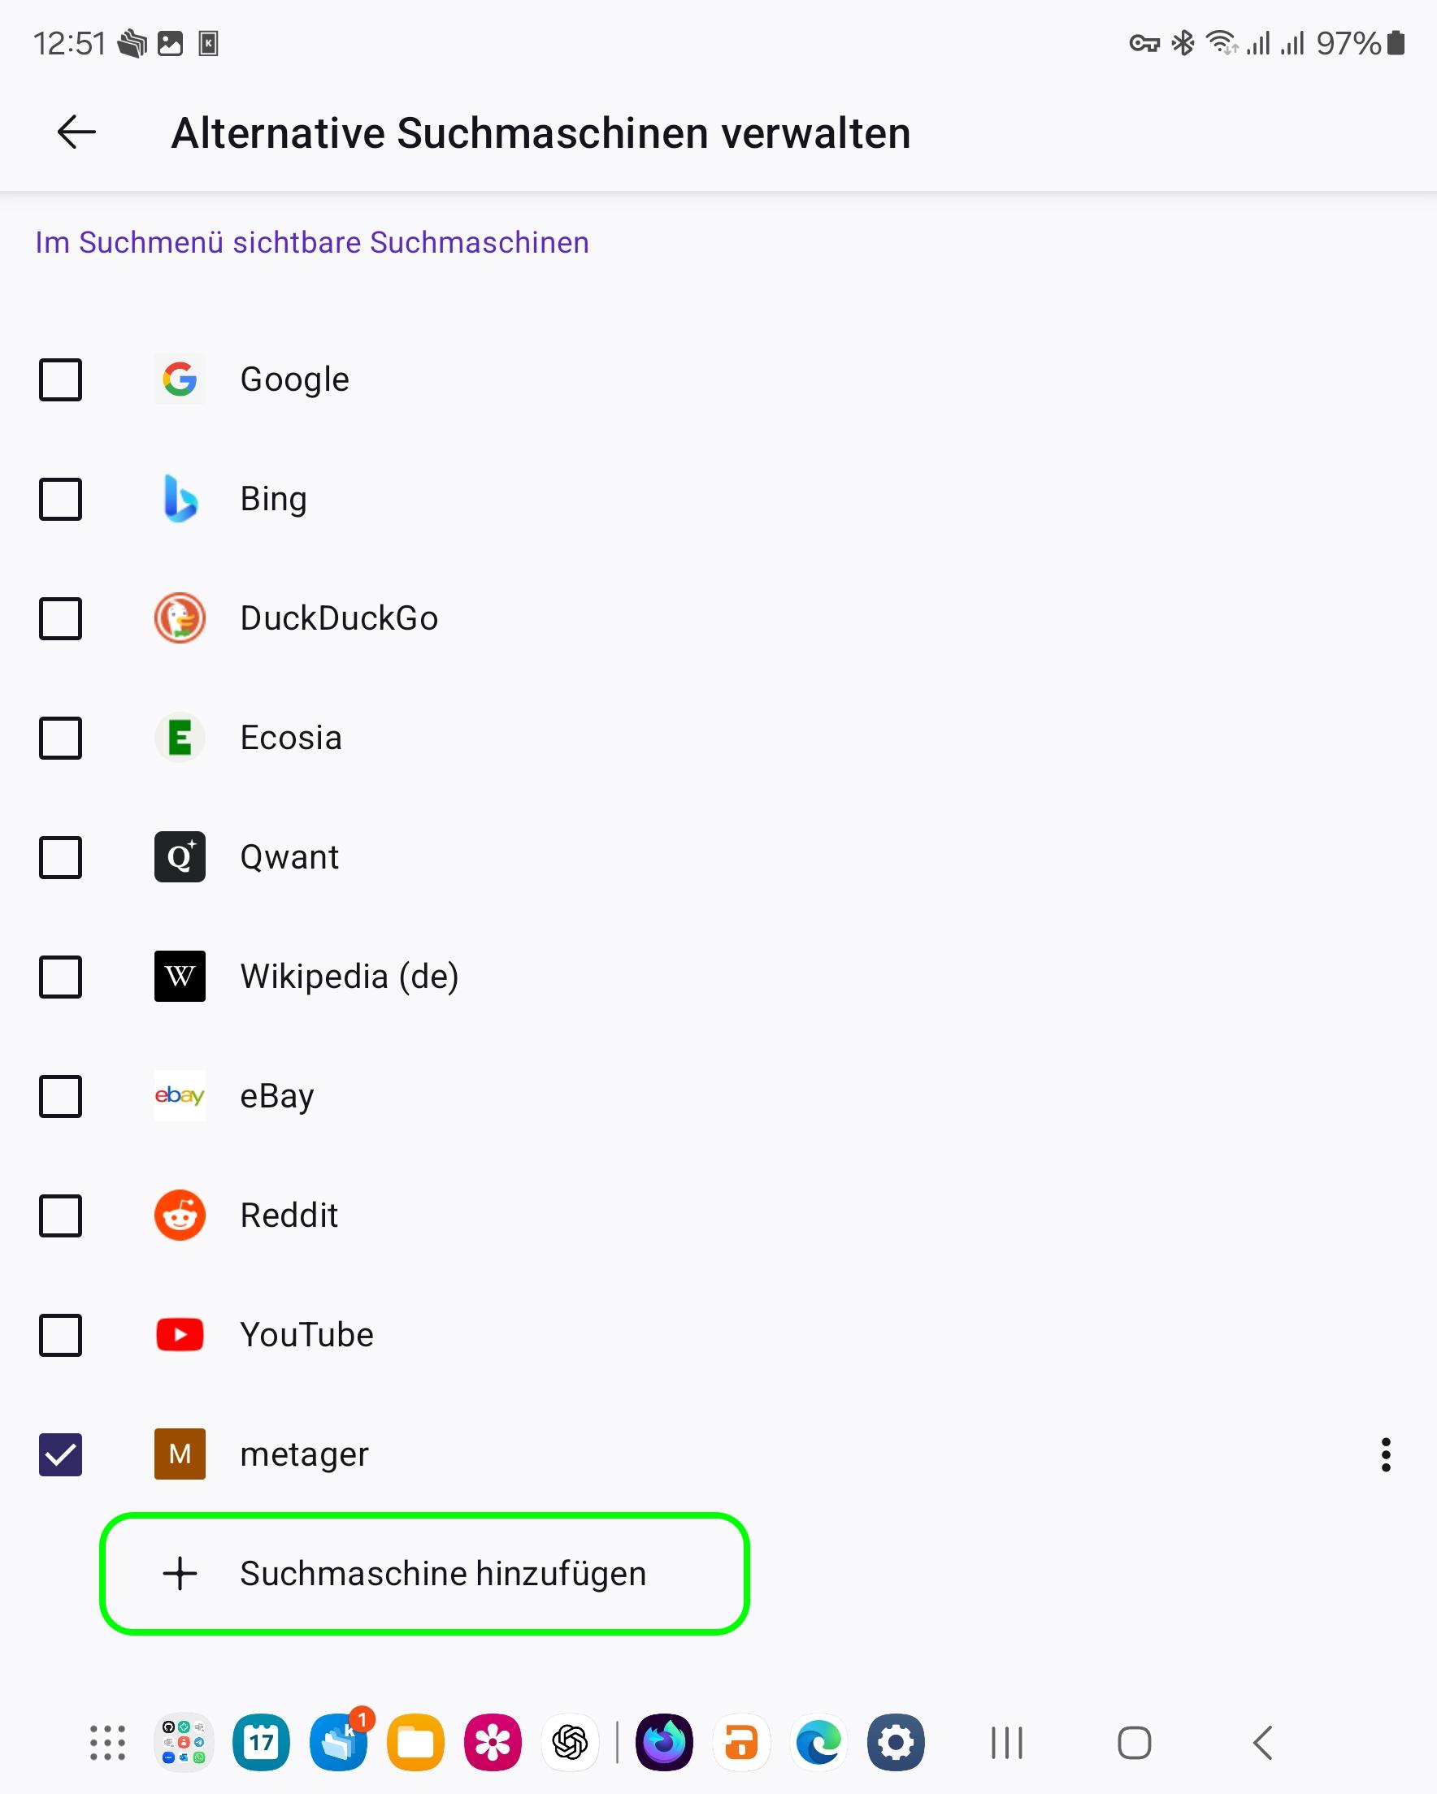Tap the YouTube logo icon
Screen dimensions: 1437x1794
180,1335
